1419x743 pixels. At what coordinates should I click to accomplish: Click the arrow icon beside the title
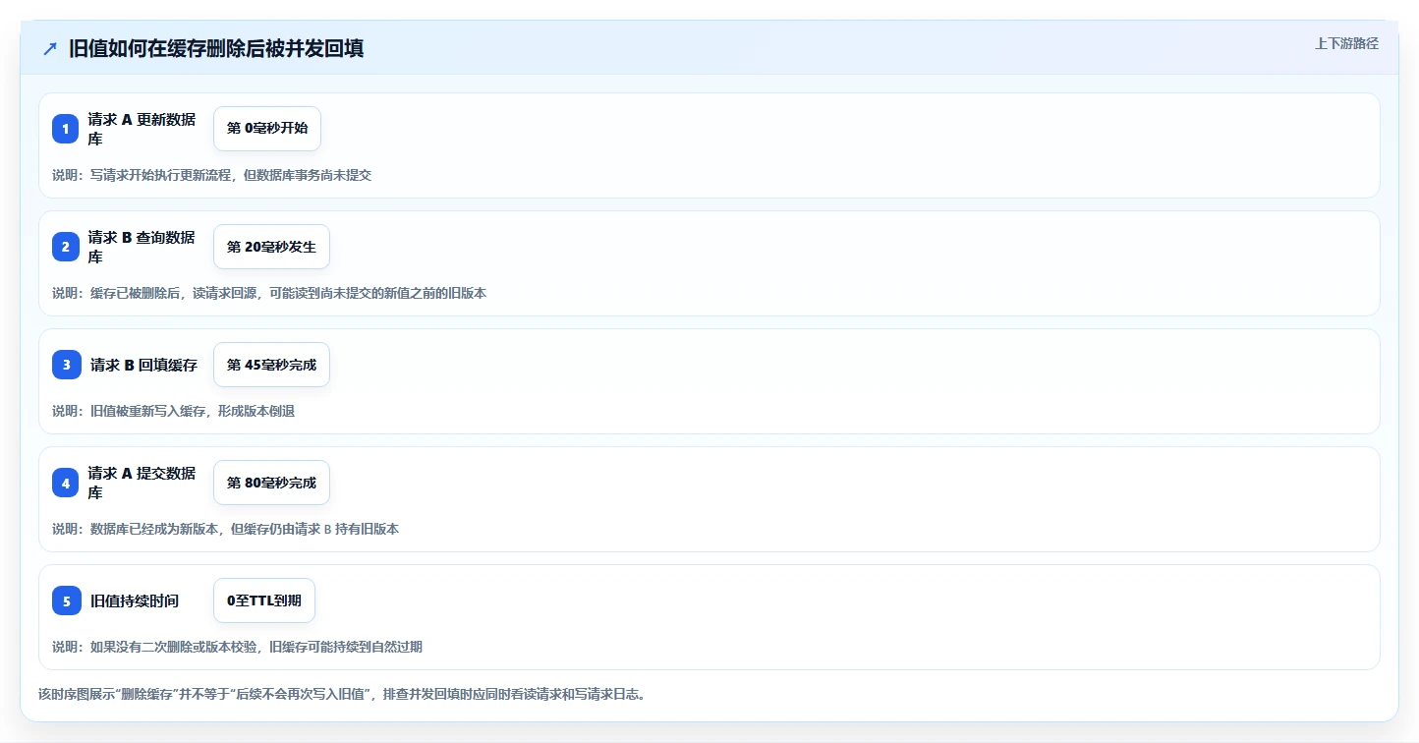pos(50,49)
